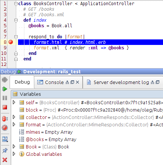The width and height of the screenshot is (163, 165).
Task: Toggle Mute Breakpoints icon
Action: click(5, 128)
